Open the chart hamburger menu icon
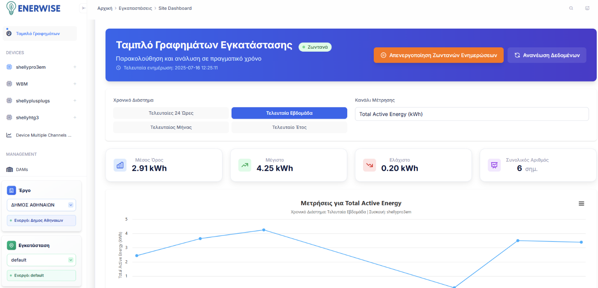Screen dimensions: 598x288 pyautogui.click(x=581, y=204)
